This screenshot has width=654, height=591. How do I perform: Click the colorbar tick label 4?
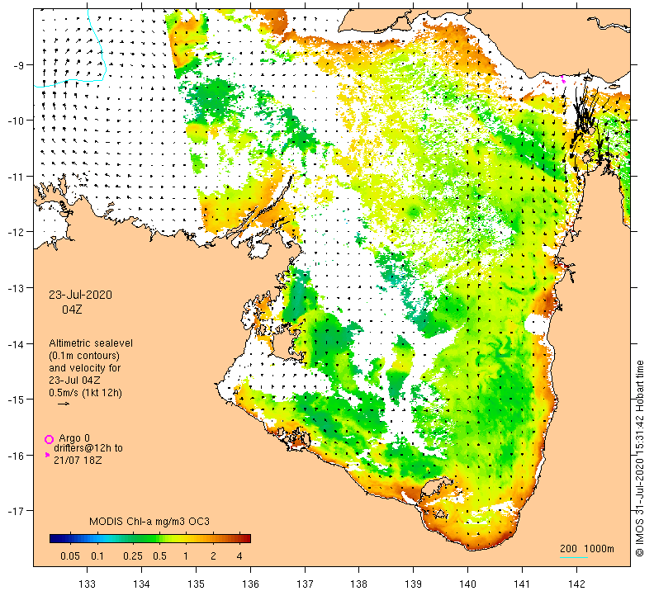(239, 556)
